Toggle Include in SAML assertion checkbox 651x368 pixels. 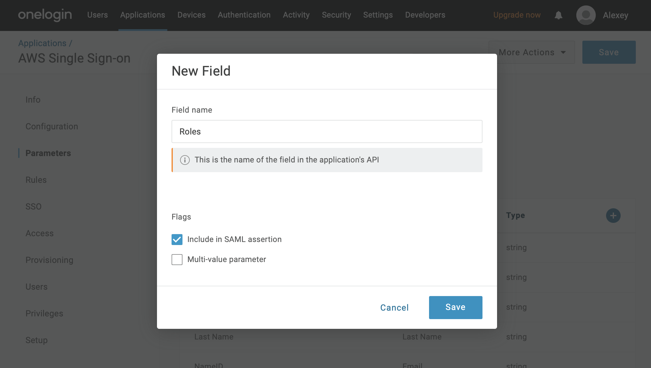(177, 240)
